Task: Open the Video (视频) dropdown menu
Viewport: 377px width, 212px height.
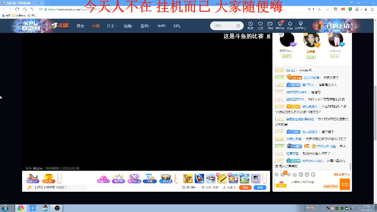Action: click(x=129, y=26)
